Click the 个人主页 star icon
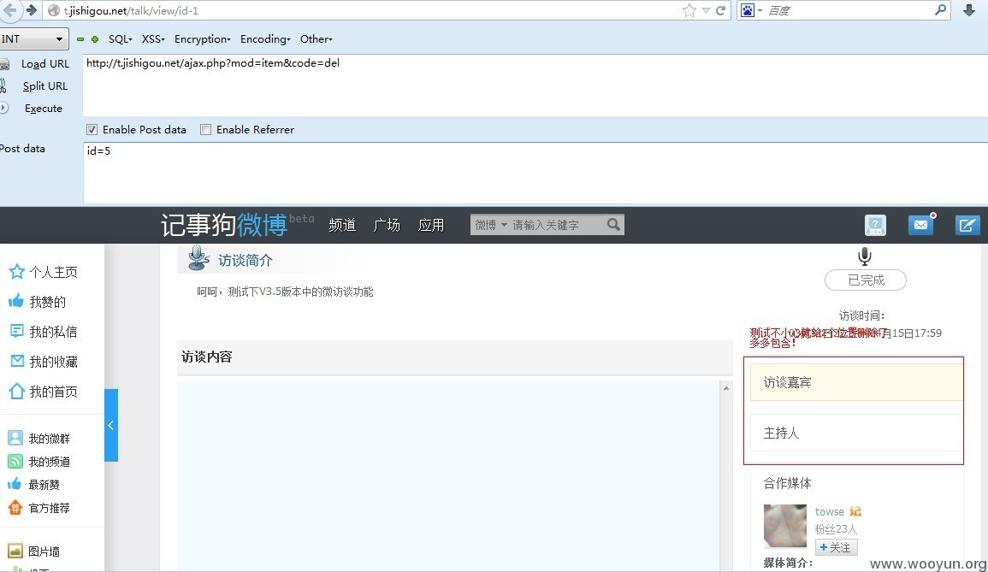The image size is (988, 572). click(x=16, y=272)
